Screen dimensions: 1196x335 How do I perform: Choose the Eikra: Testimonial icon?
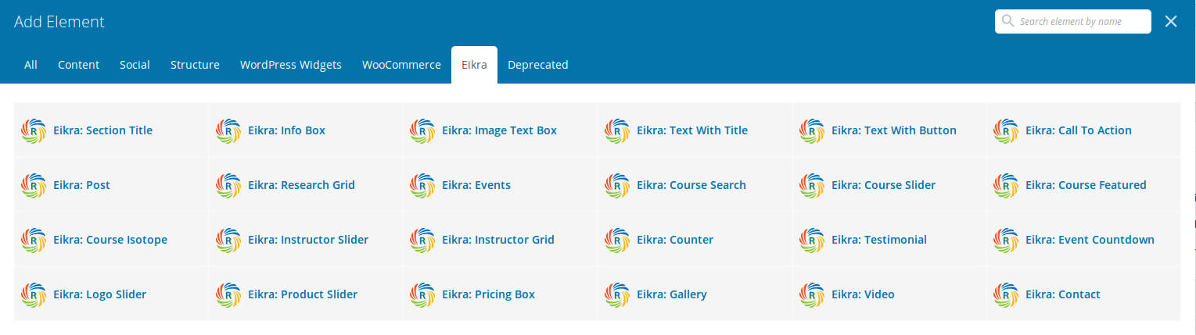tap(811, 240)
